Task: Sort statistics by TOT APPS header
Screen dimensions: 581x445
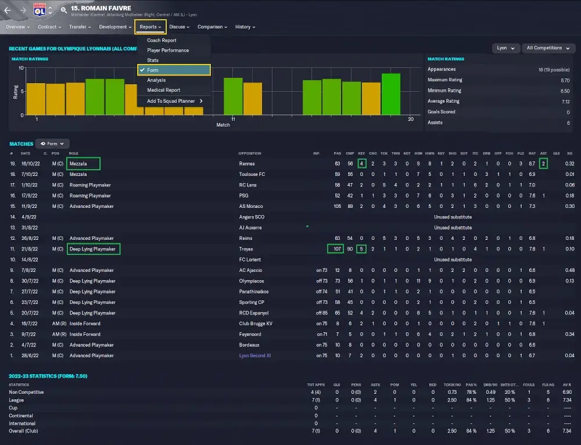Action: 315,385
